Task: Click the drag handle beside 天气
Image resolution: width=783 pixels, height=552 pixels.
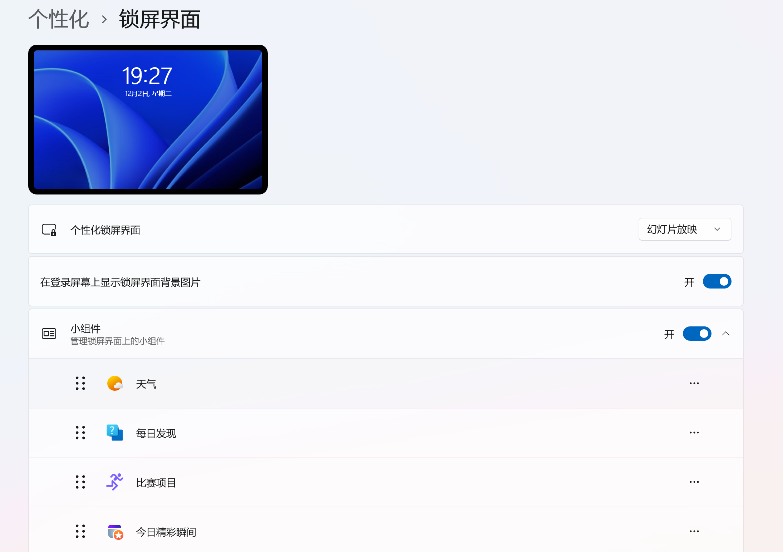Action: [80, 383]
